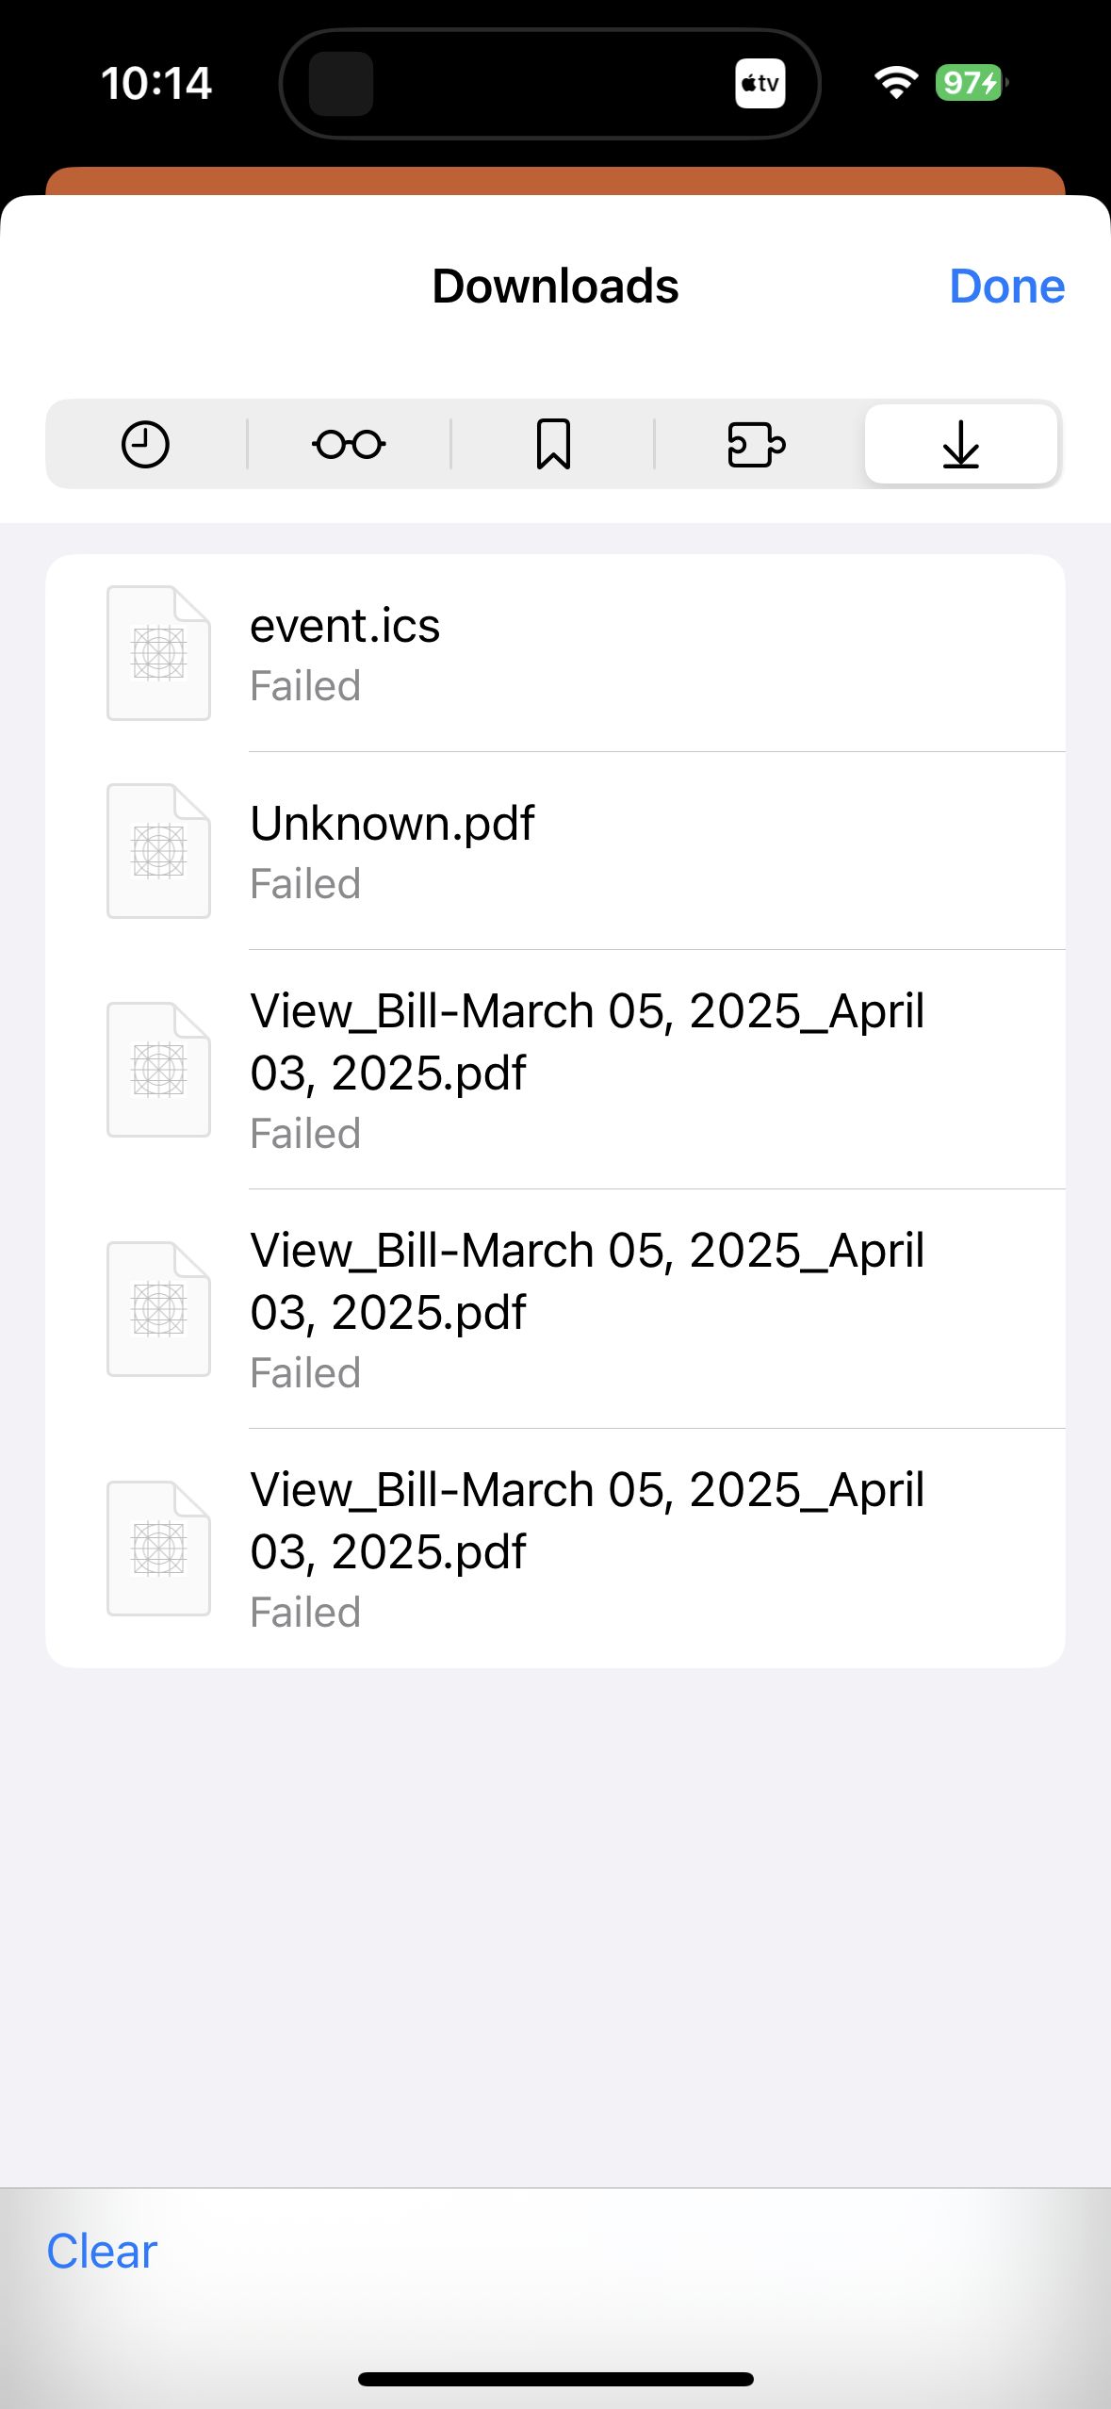Tap Done to close Downloads
Screen dimensions: 1111x2409
pyautogui.click(x=1006, y=287)
